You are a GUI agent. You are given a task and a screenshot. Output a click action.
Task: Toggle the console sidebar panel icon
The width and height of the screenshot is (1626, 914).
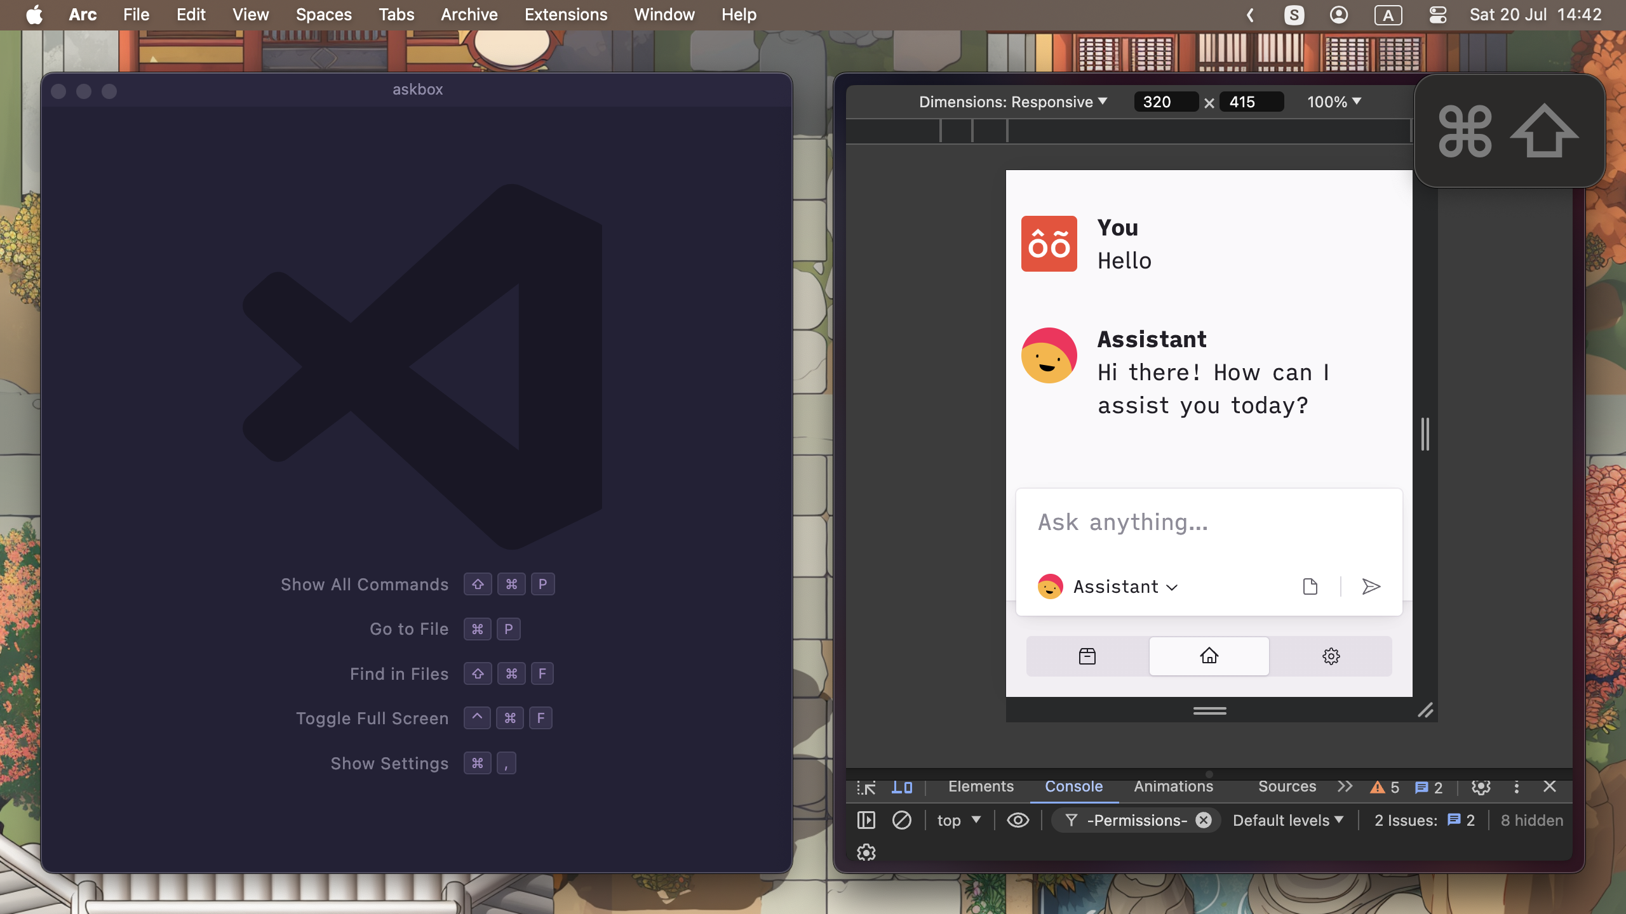pos(866,820)
